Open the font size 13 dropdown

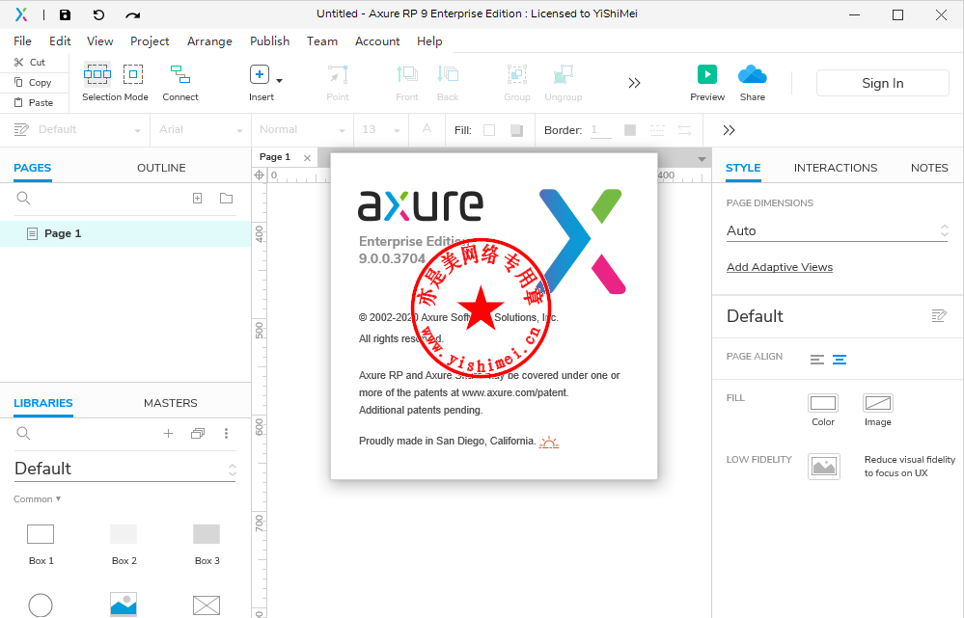381,129
